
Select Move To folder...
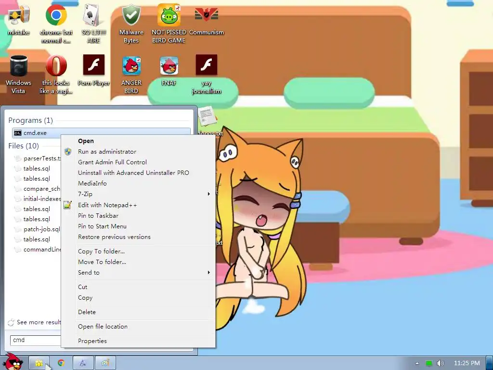[x=102, y=262]
